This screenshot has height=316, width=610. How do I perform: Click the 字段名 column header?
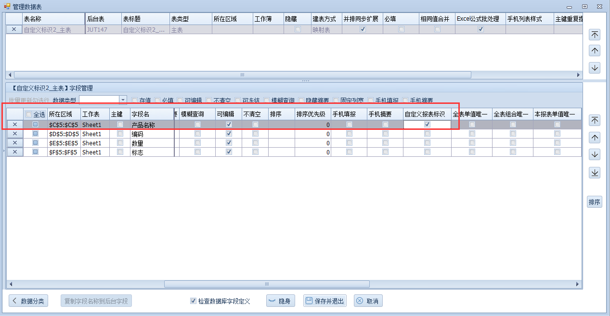click(x=151, y=114)
